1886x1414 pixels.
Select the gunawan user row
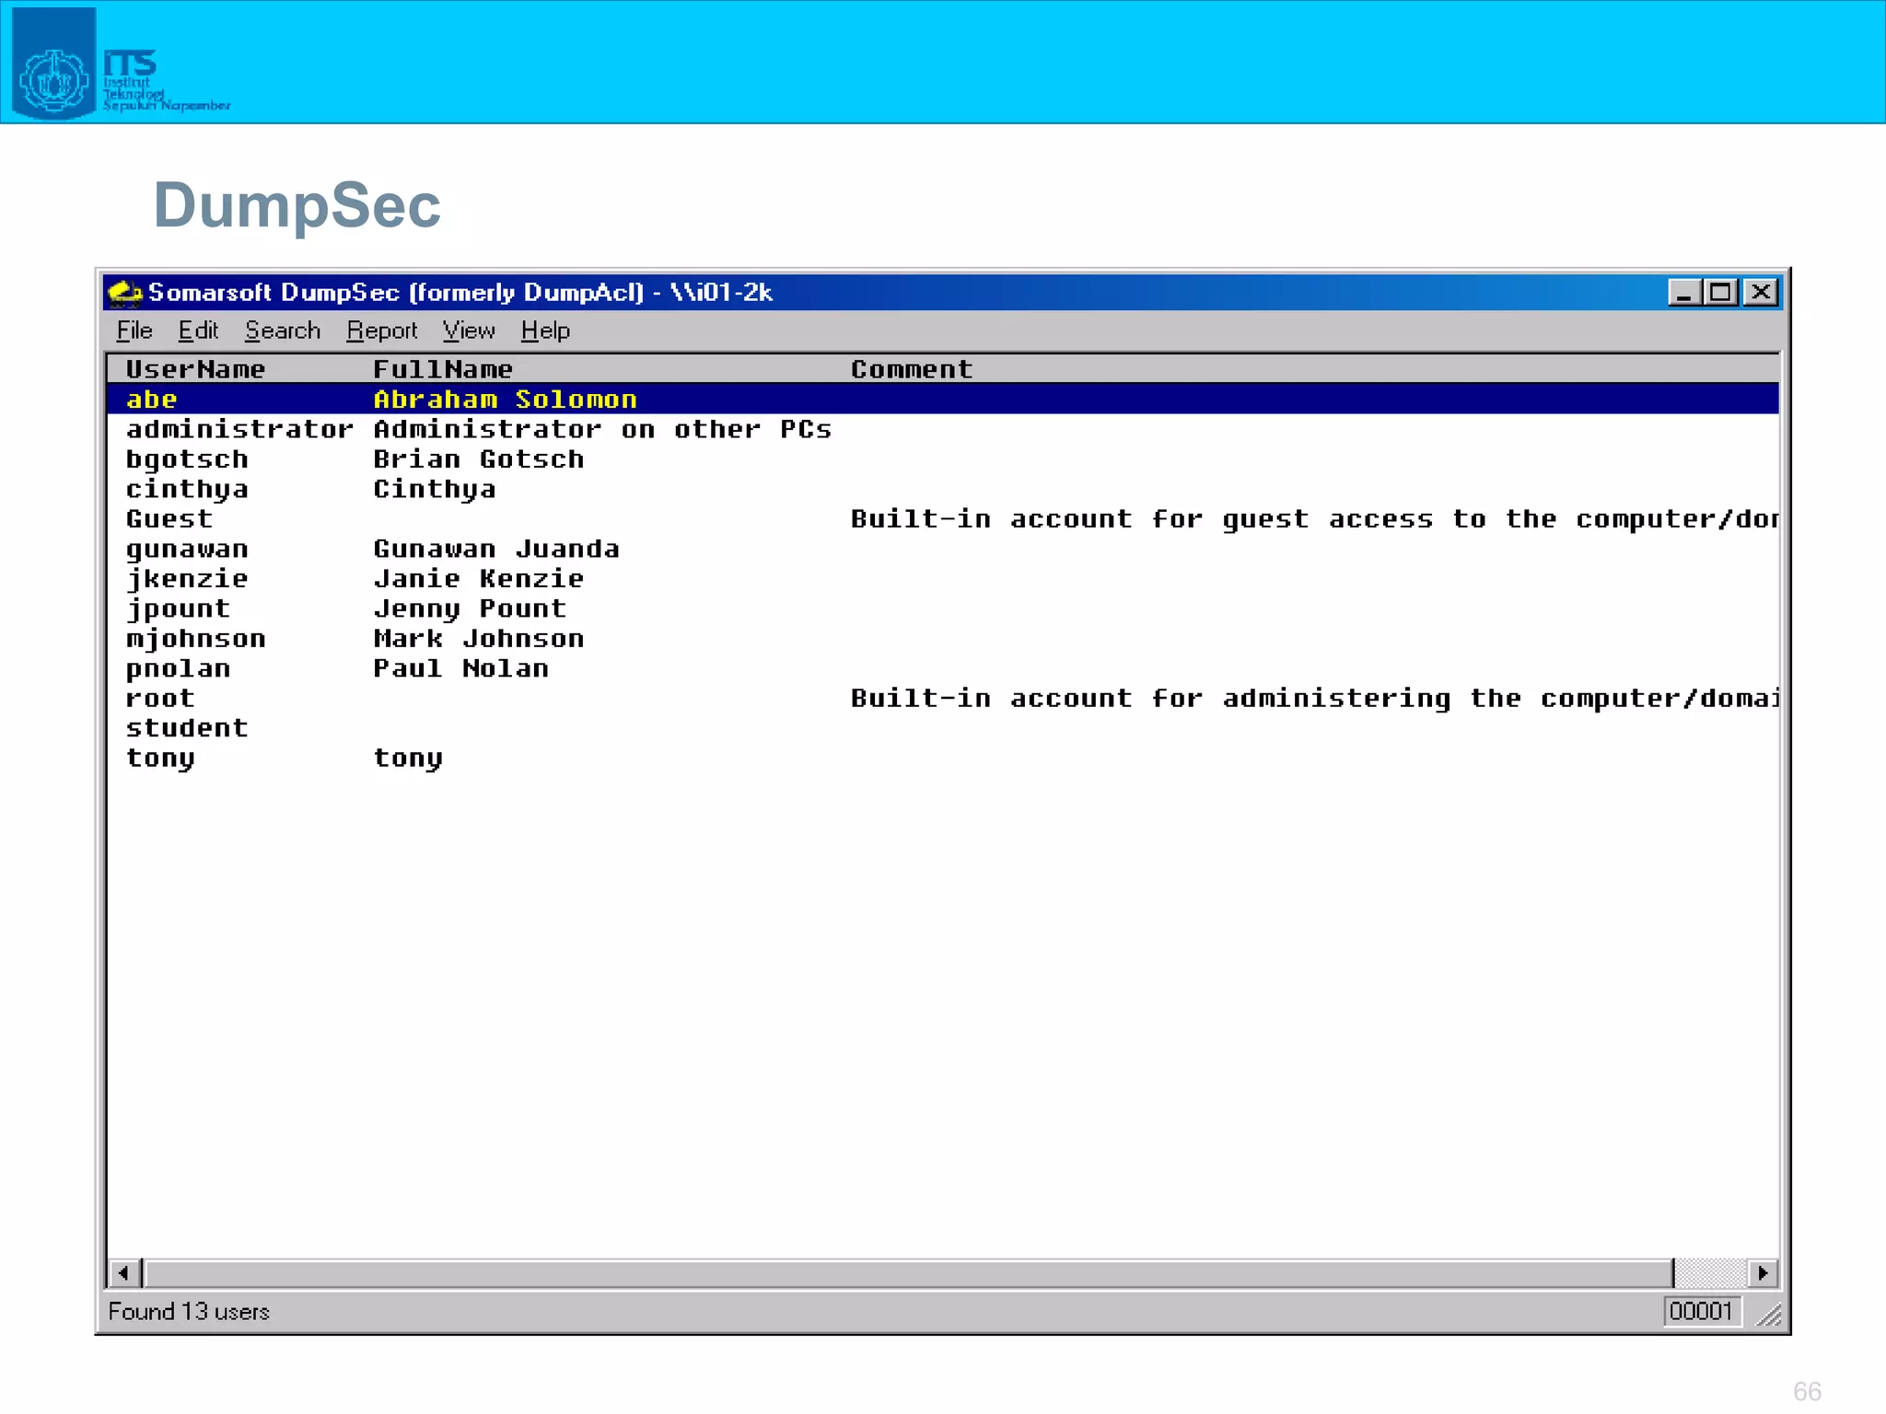tap(943, 549)
